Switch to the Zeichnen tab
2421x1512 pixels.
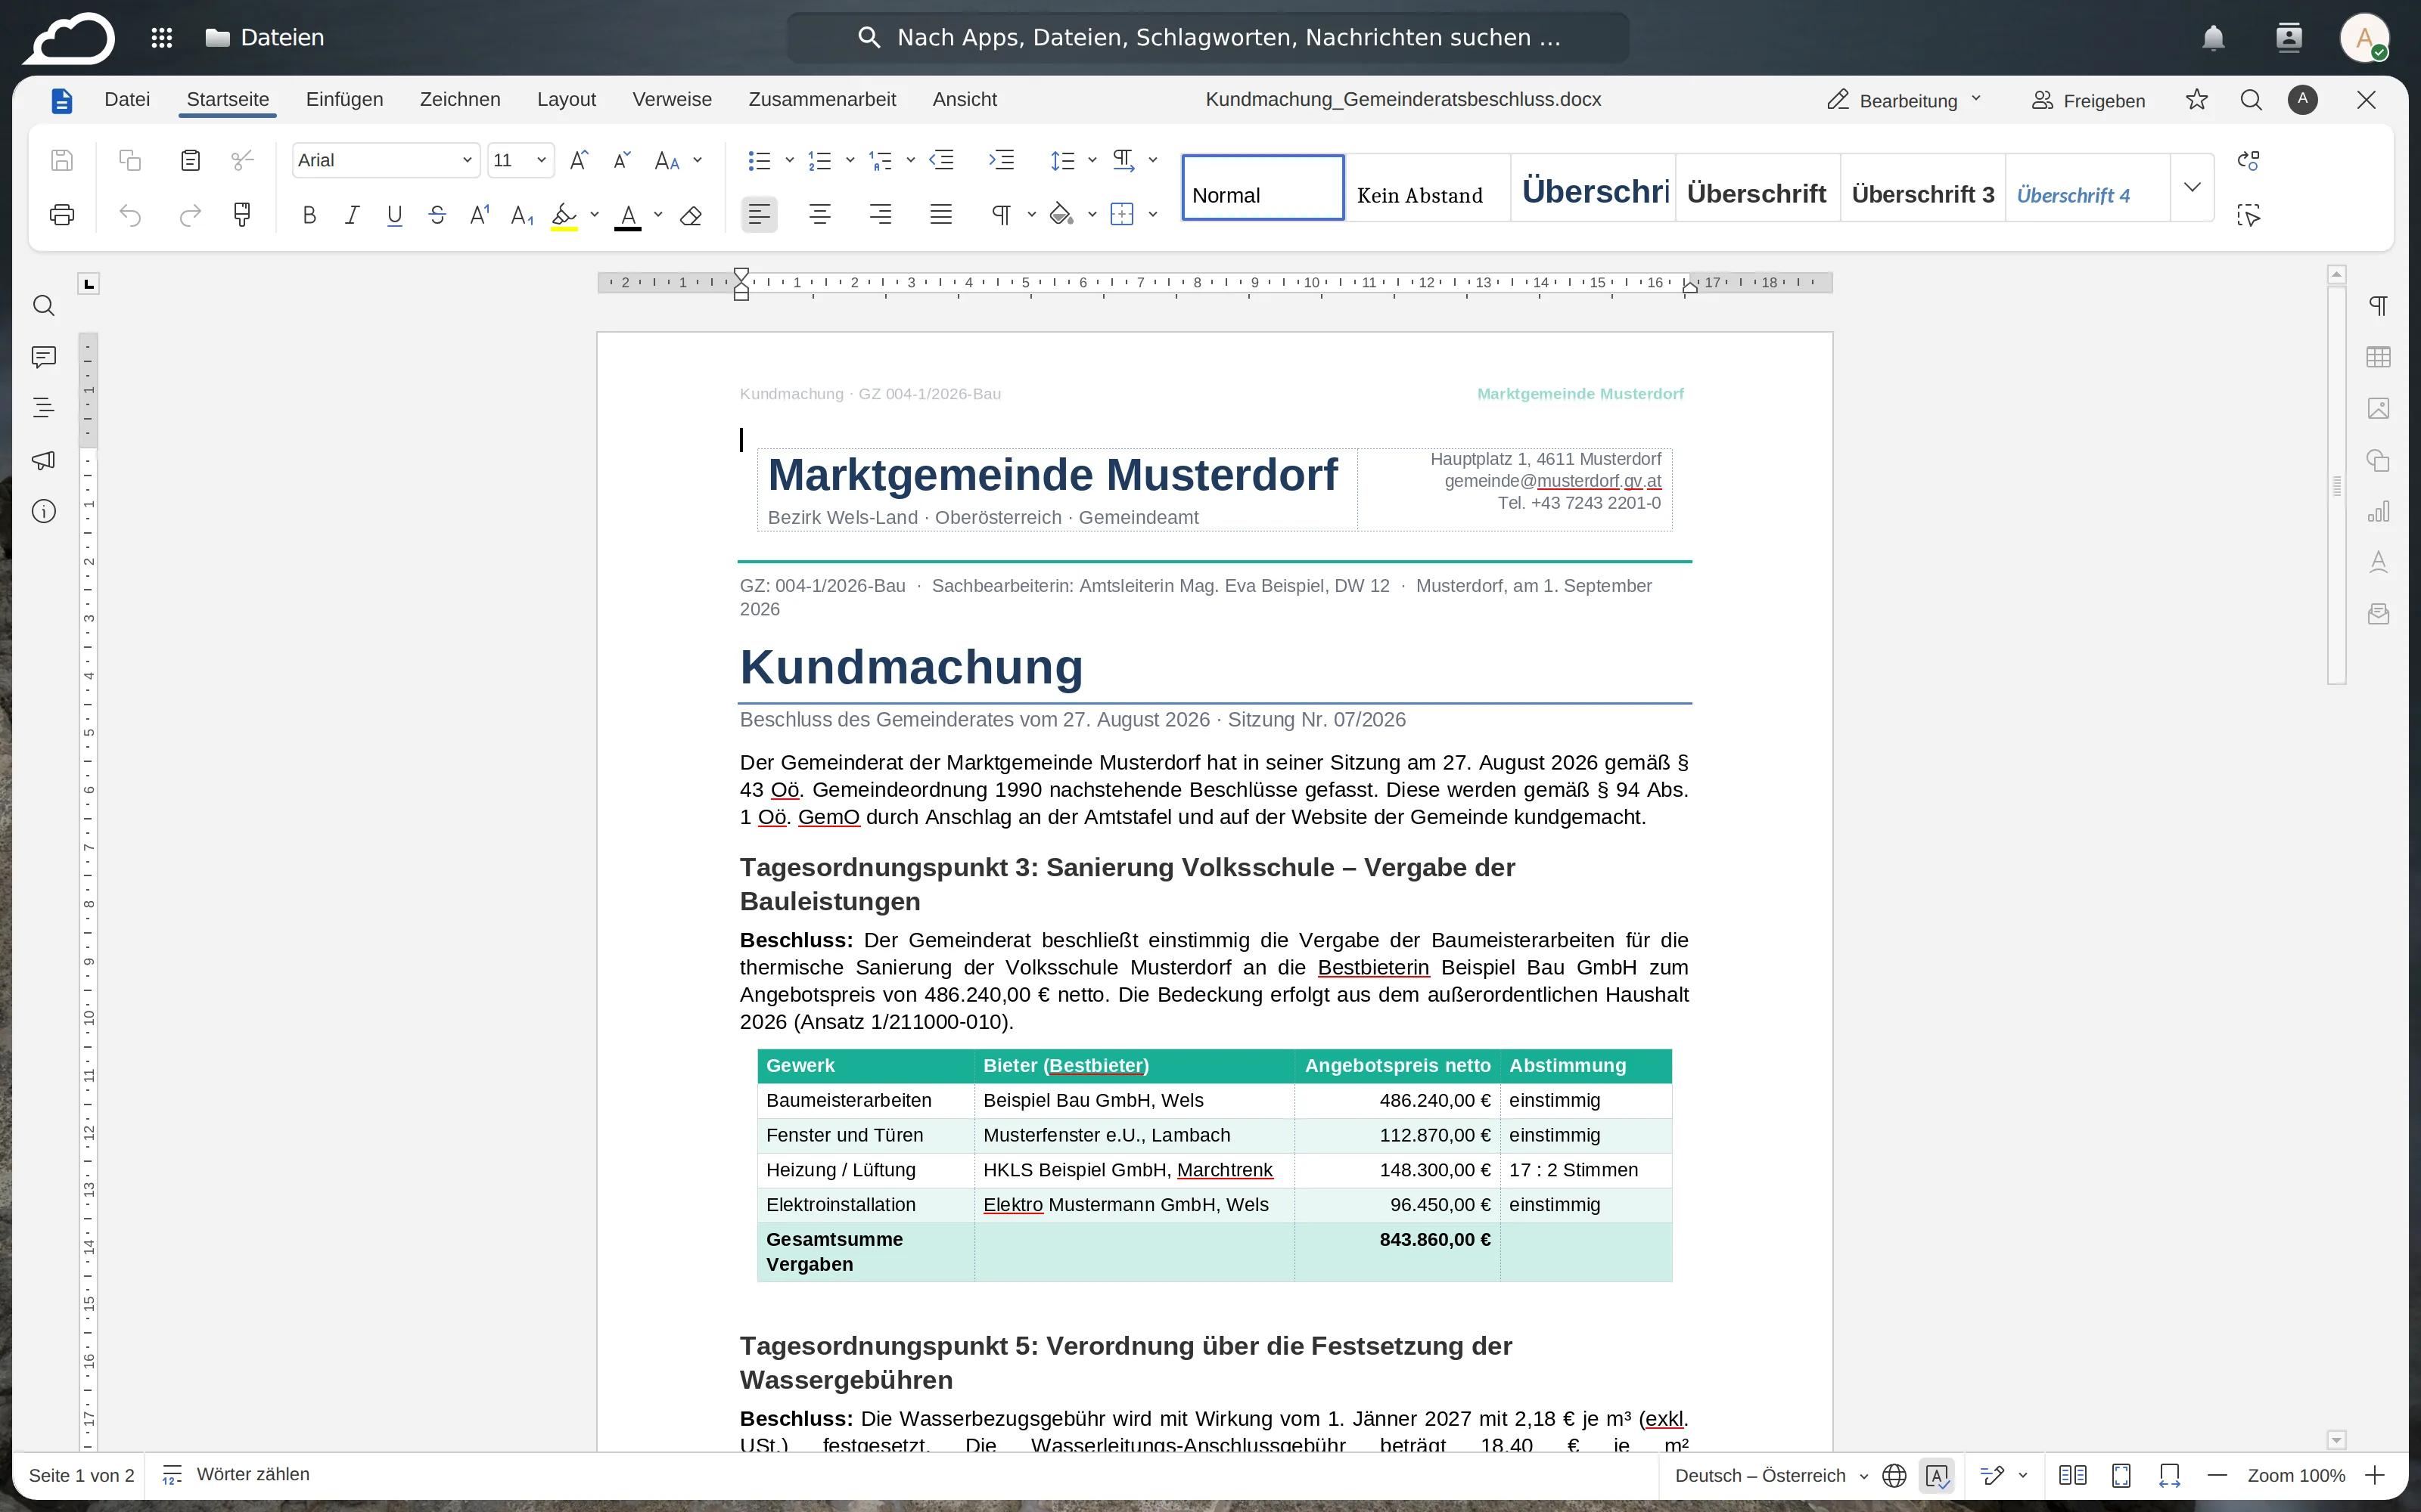click(x=459, y=100)
